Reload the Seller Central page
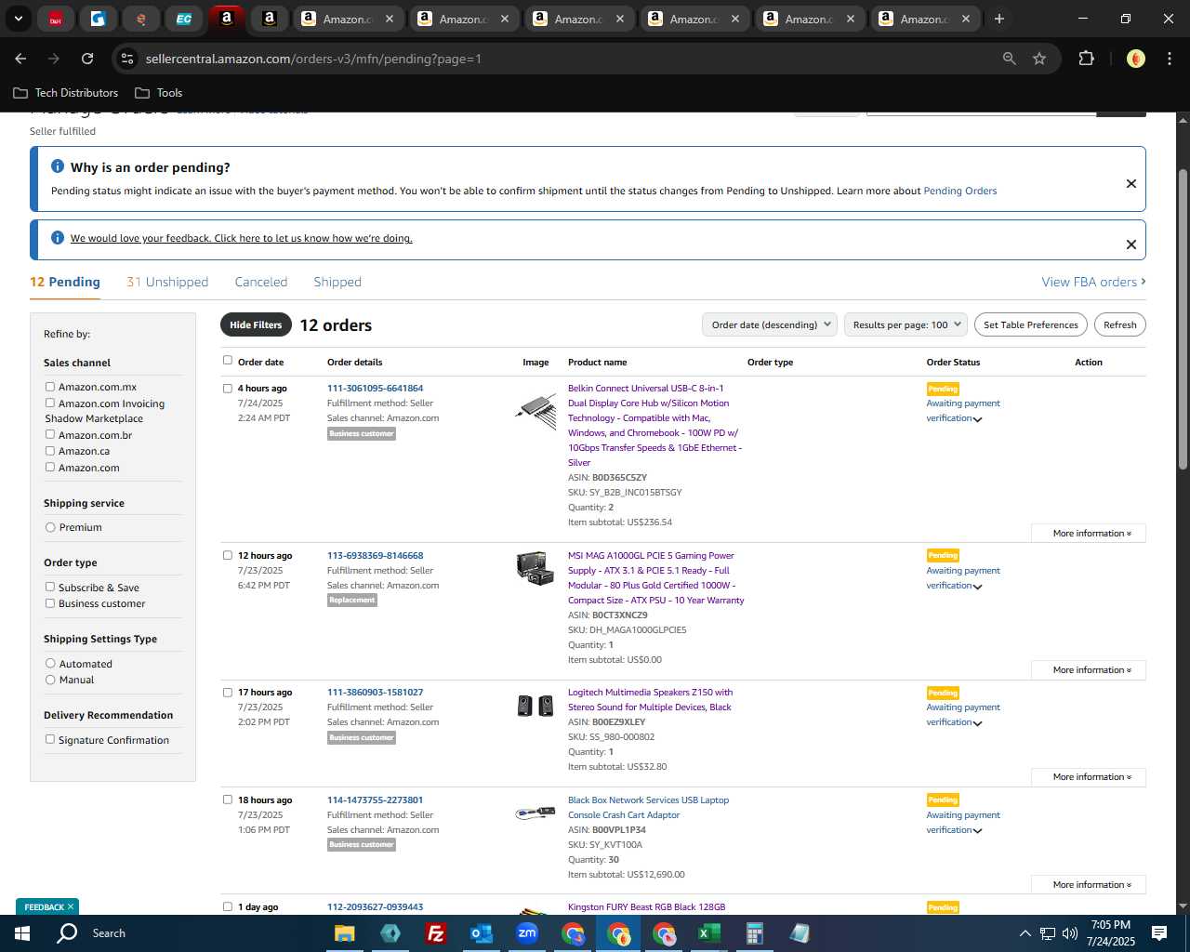The image size is (1190, 952). coord(87,59)
